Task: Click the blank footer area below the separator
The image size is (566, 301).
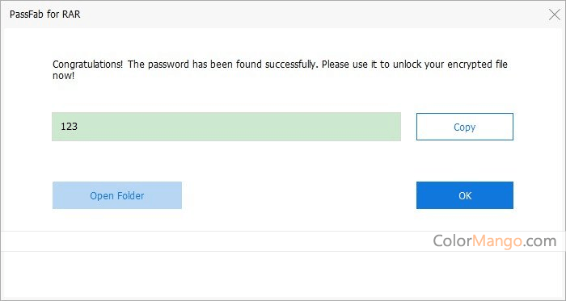Action: click(x=283, y=275)
